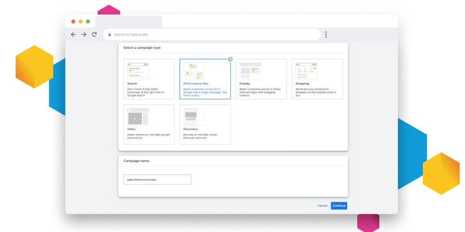Click the Discovery campaign illustration icon
Viewport: 465px width, 232px height.
[194, 117]
